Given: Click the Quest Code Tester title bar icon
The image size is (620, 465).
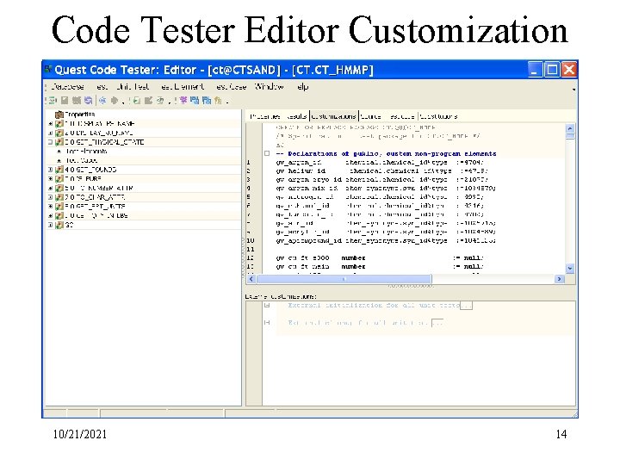Looking at the screenshot, I should 48,70.
